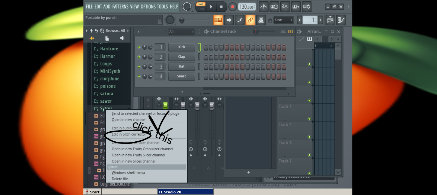Open the TOOLS menu
The height and width of the screenshot is (195, 437).
pos(162,6)
